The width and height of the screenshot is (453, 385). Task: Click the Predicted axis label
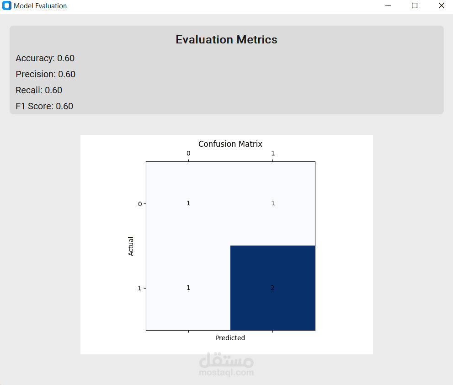click(x=230, y=338)
